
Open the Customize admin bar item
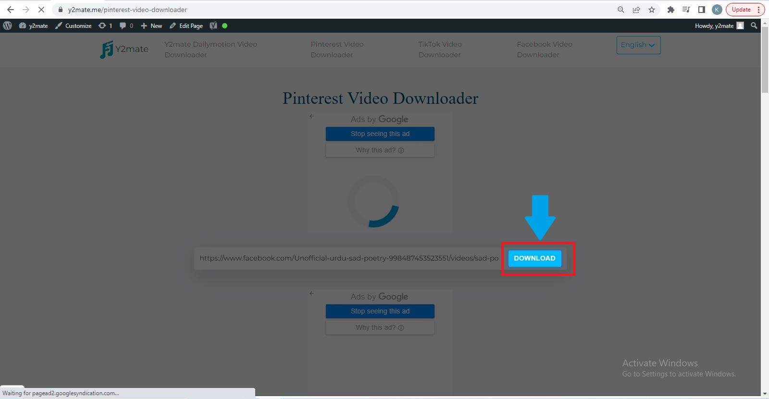(73, 26)
